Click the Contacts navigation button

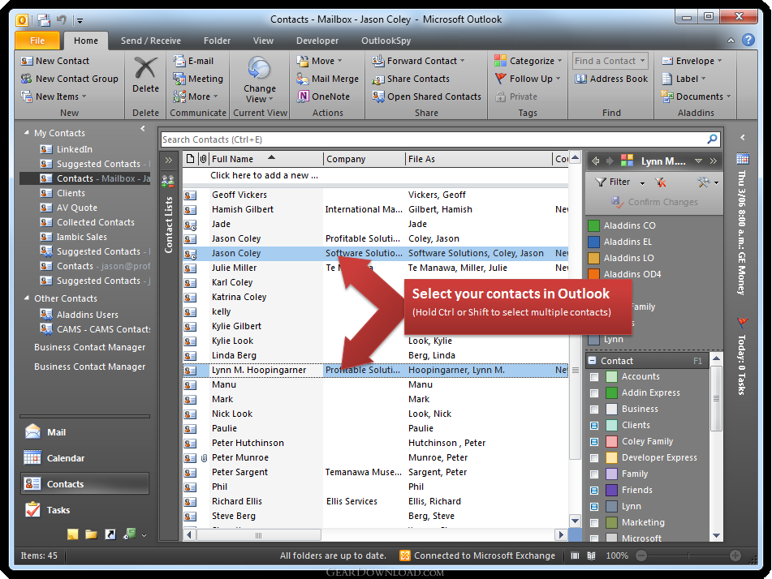point(84,484)
